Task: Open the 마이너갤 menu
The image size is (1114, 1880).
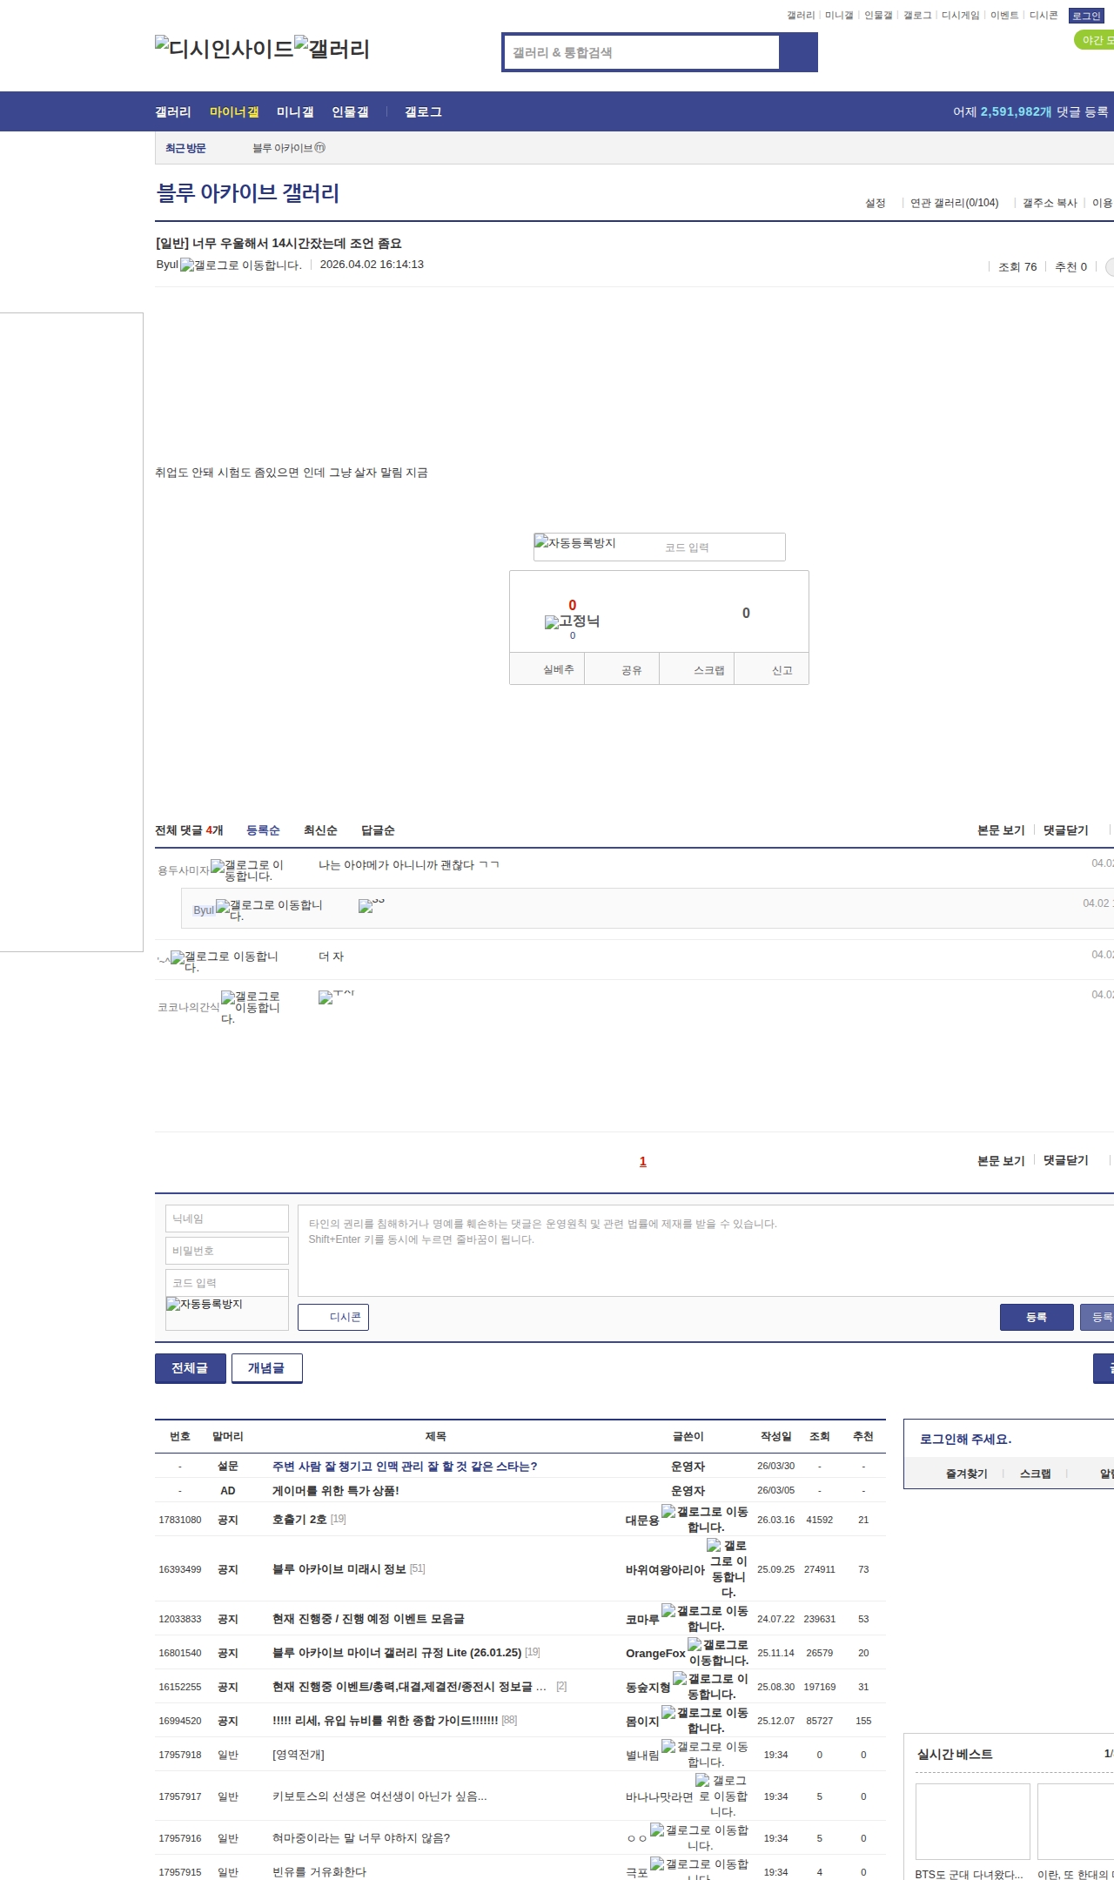Action: coord(234,111)
